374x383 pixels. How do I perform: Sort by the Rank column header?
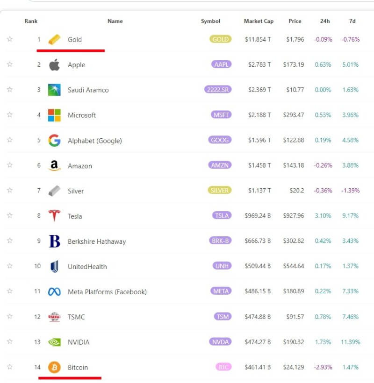tap(31, 21)
